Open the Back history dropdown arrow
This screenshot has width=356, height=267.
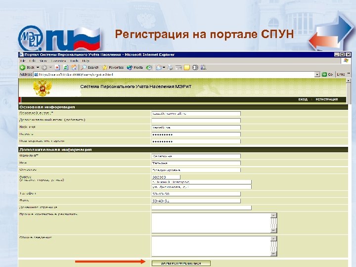[38, 67]
